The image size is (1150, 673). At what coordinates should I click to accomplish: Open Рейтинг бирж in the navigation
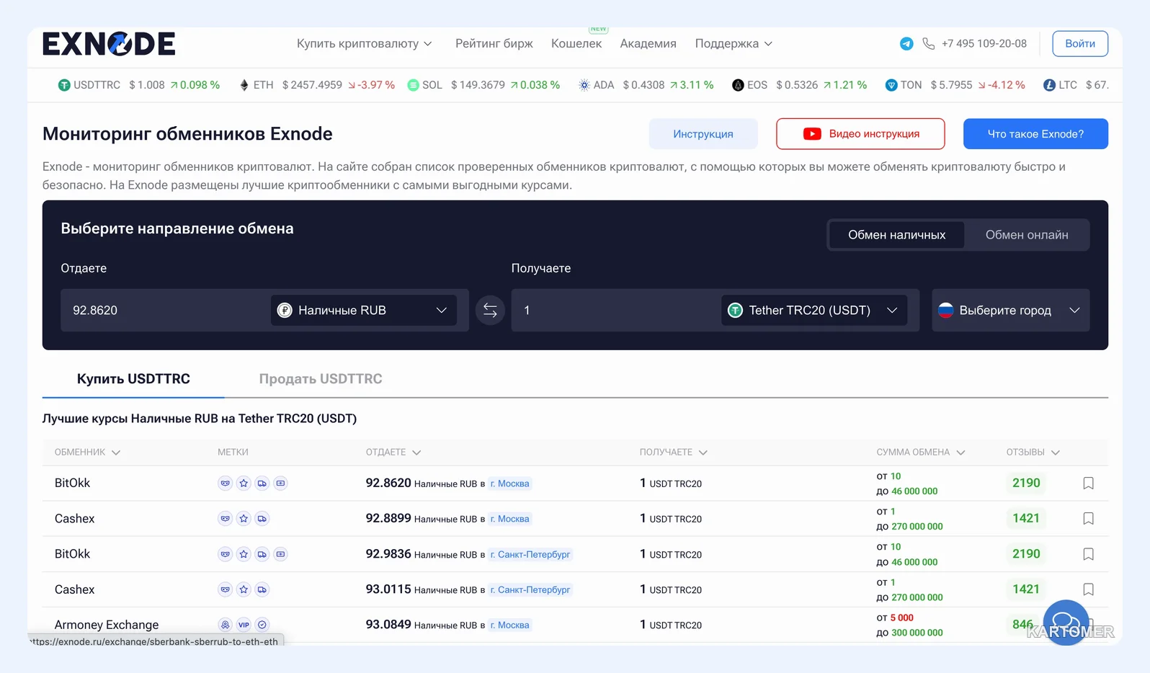[x=494, y=44]
